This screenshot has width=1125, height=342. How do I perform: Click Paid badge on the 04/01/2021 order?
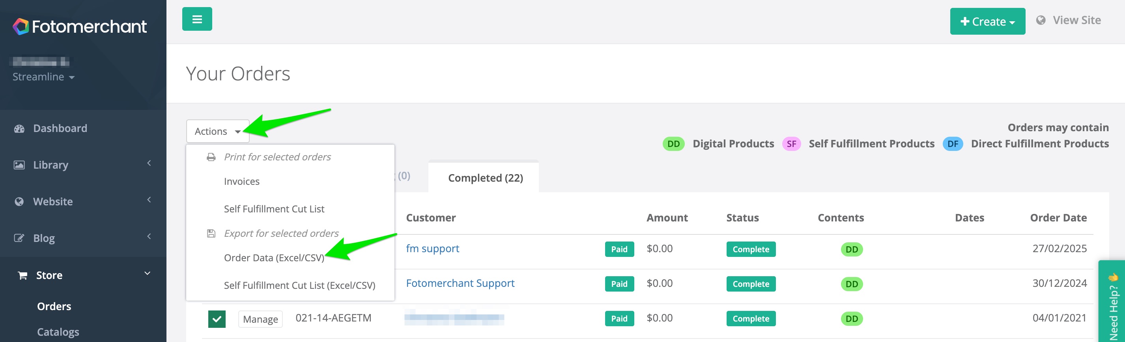point(619,319)
